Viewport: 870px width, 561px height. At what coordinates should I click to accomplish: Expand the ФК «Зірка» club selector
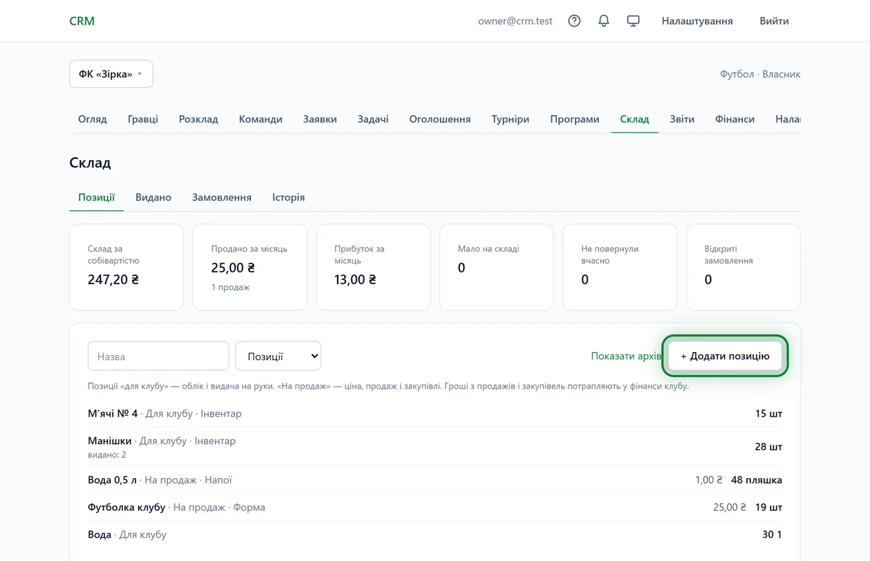coord(111,74)
